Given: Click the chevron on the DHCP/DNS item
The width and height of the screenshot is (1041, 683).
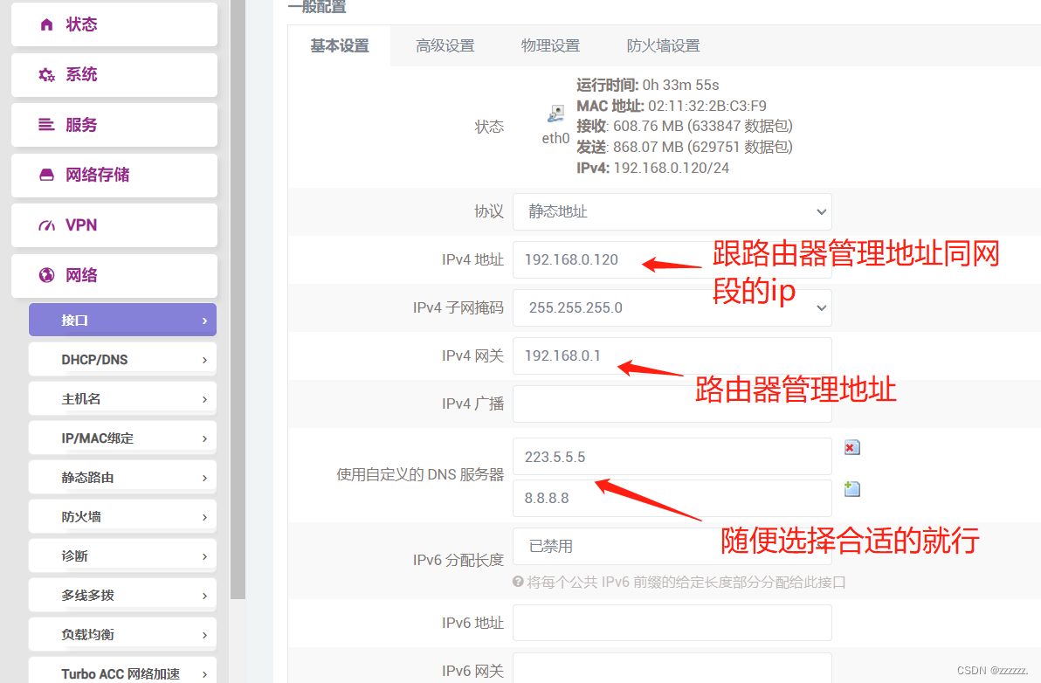Looking at the screenshot, I should [x=204, y=360].
